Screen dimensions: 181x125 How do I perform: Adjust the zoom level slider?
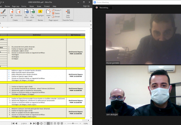(x=73, y=123)
